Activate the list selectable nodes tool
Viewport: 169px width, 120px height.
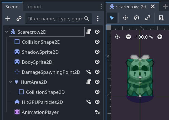click(x=161, y=18)
